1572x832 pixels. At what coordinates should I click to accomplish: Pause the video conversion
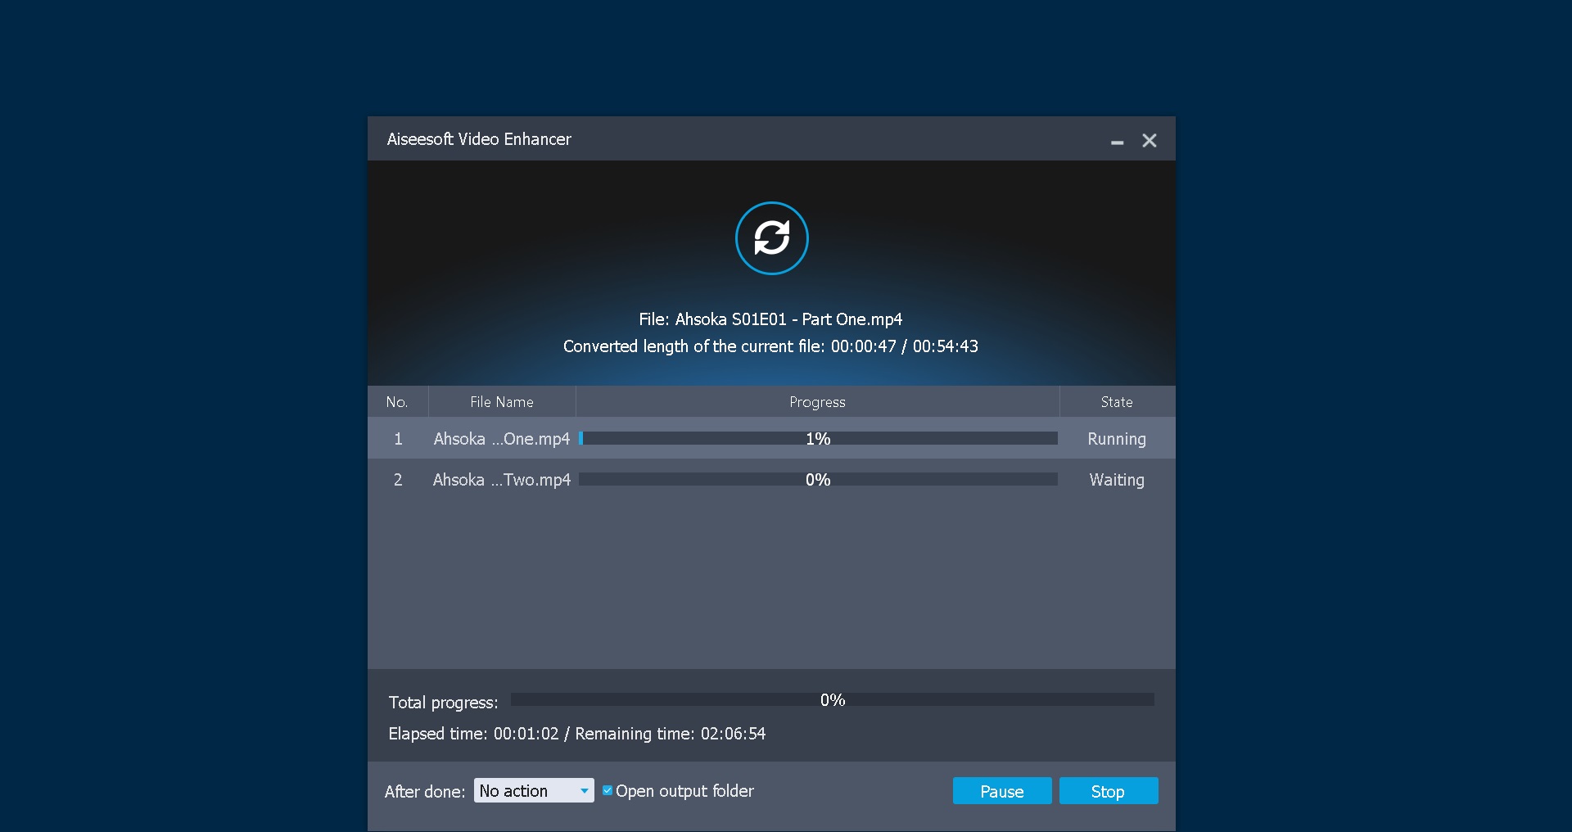[x=1002, y=791]
